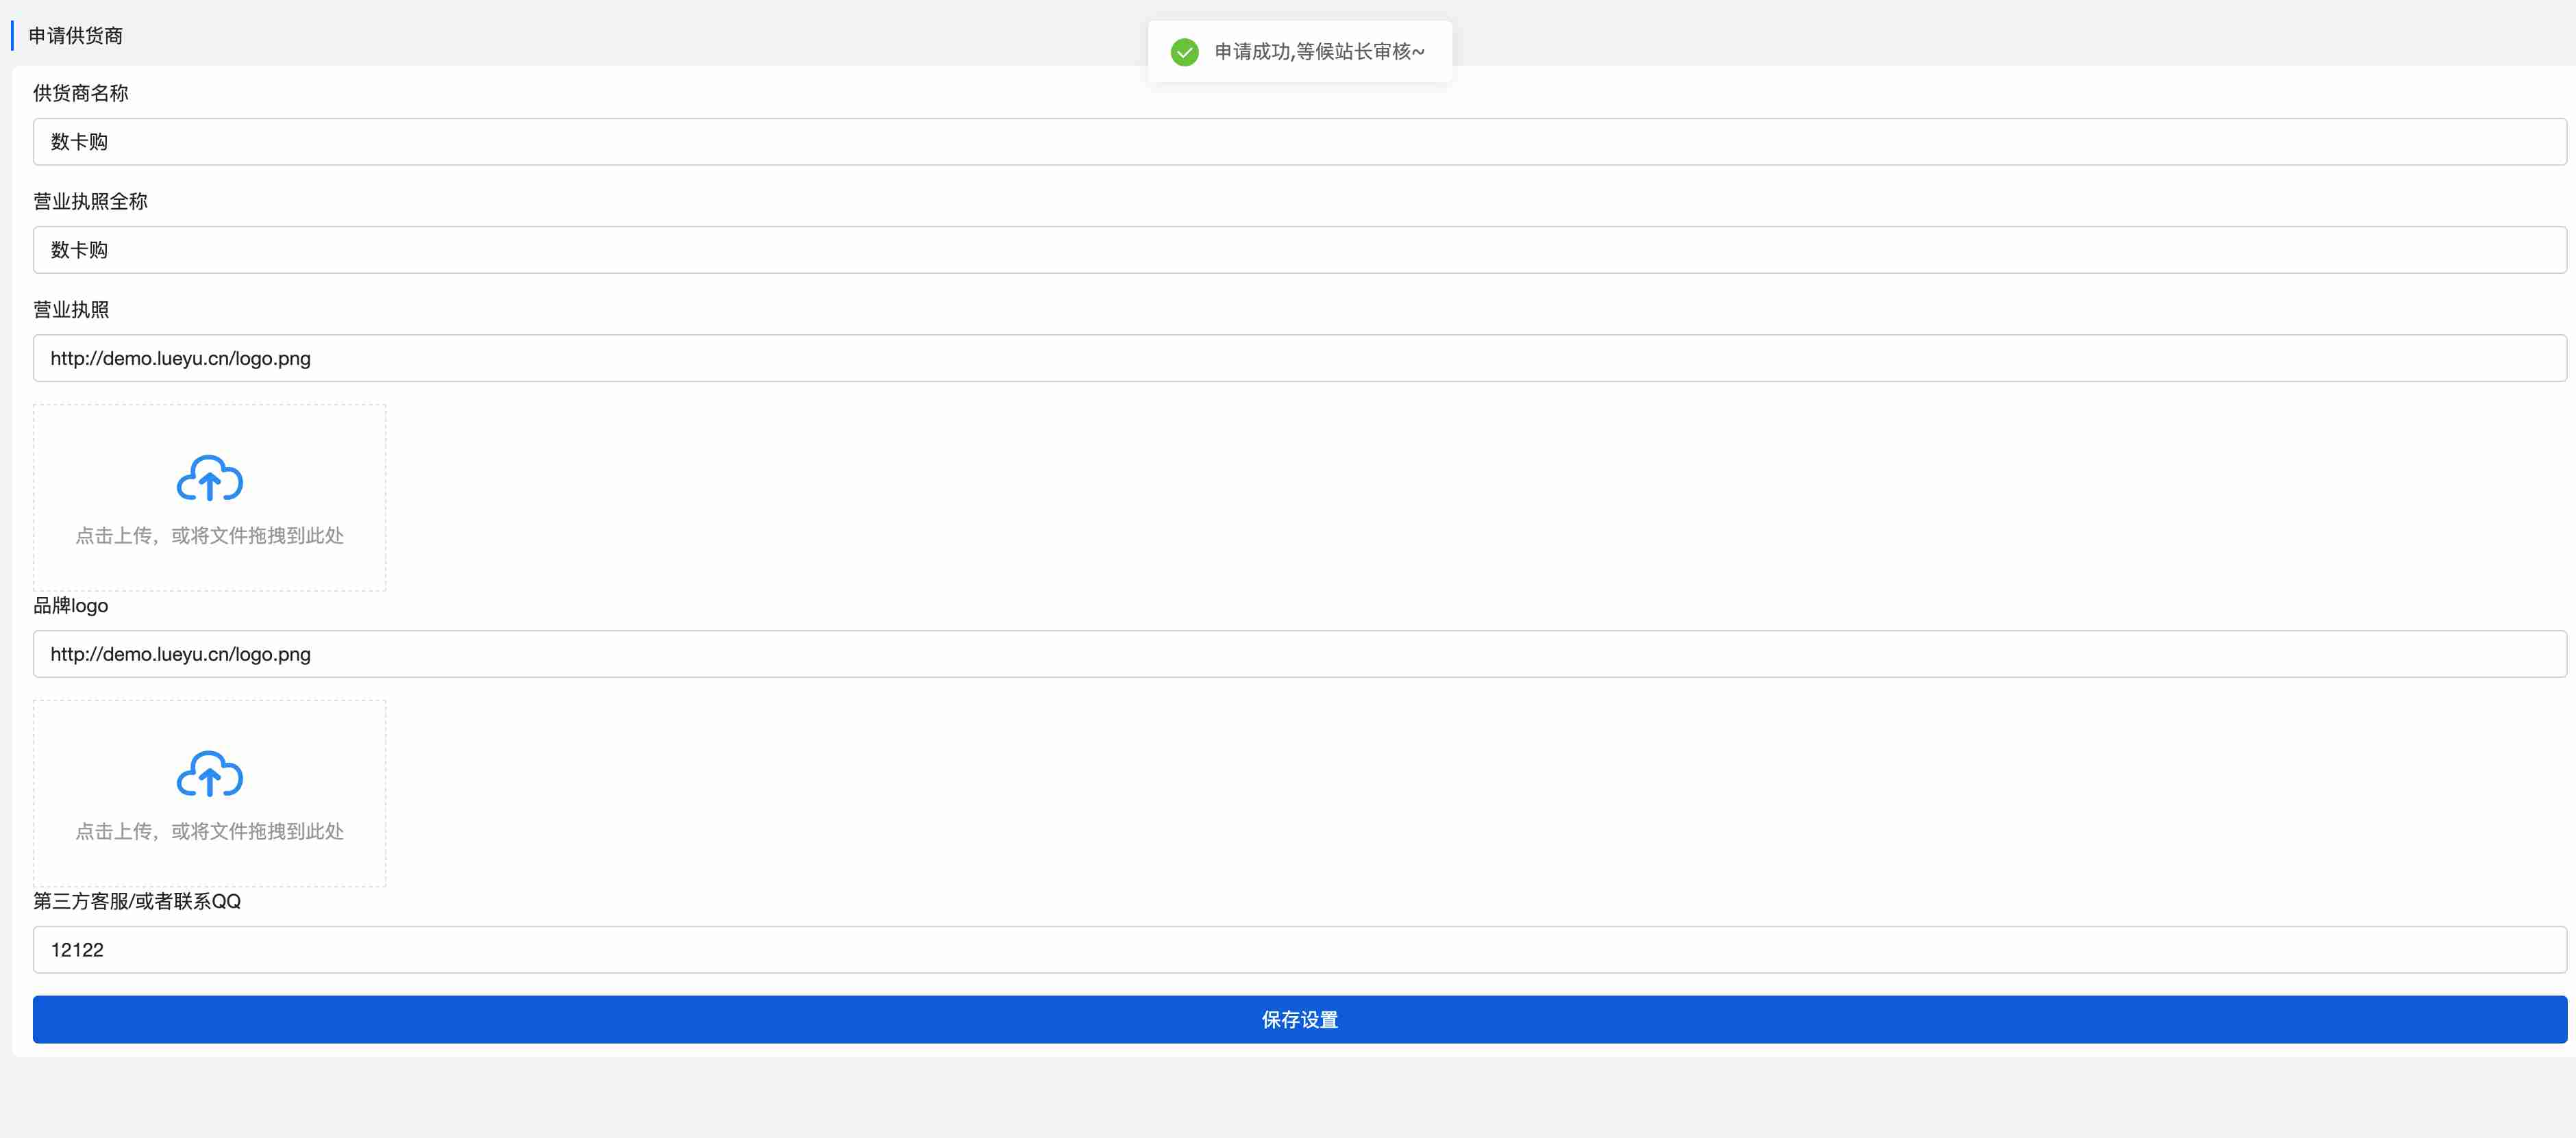
Task: Click the cloud upload icon under 营业执照
Action: [x=209, y=477]
